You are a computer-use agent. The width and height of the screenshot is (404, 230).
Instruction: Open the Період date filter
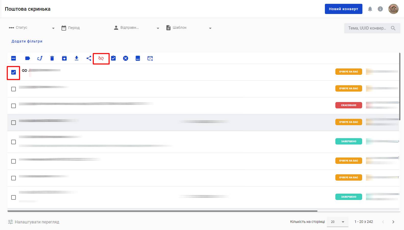point(84,28)
